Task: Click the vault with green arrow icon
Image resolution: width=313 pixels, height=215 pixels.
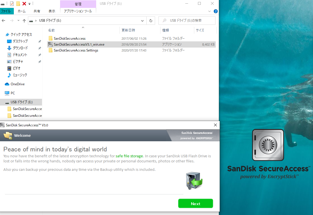Action: (194, 181)
